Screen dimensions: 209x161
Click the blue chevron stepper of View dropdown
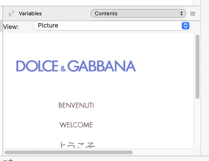coord(185,25)
